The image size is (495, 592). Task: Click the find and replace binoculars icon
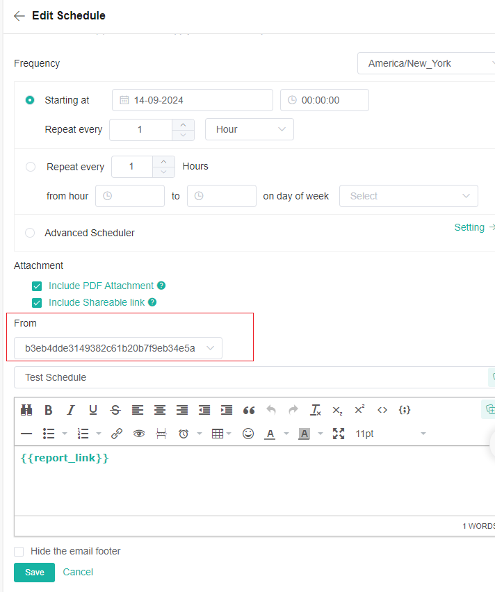pos(26,410)
